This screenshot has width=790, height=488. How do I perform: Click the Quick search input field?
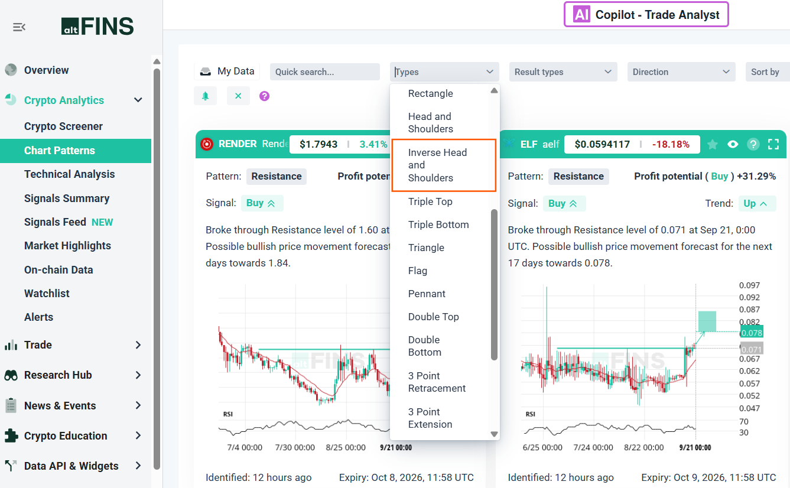click(x=325, y=72)
